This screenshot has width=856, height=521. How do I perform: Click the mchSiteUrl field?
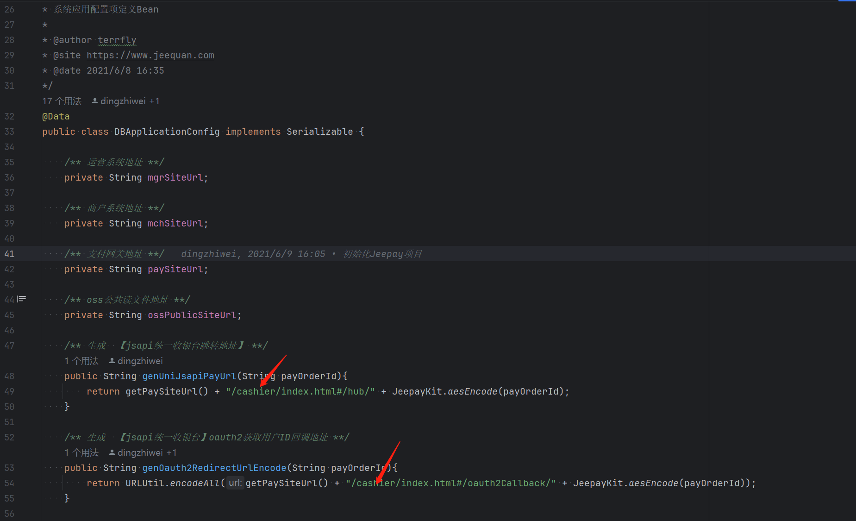pyautogui.click(x=175, y=223)
